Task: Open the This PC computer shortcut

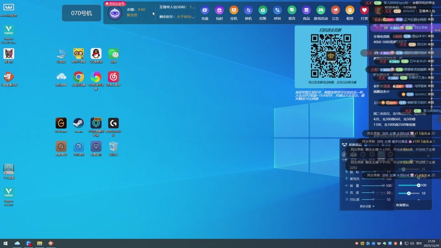Action: click(61, 53)
